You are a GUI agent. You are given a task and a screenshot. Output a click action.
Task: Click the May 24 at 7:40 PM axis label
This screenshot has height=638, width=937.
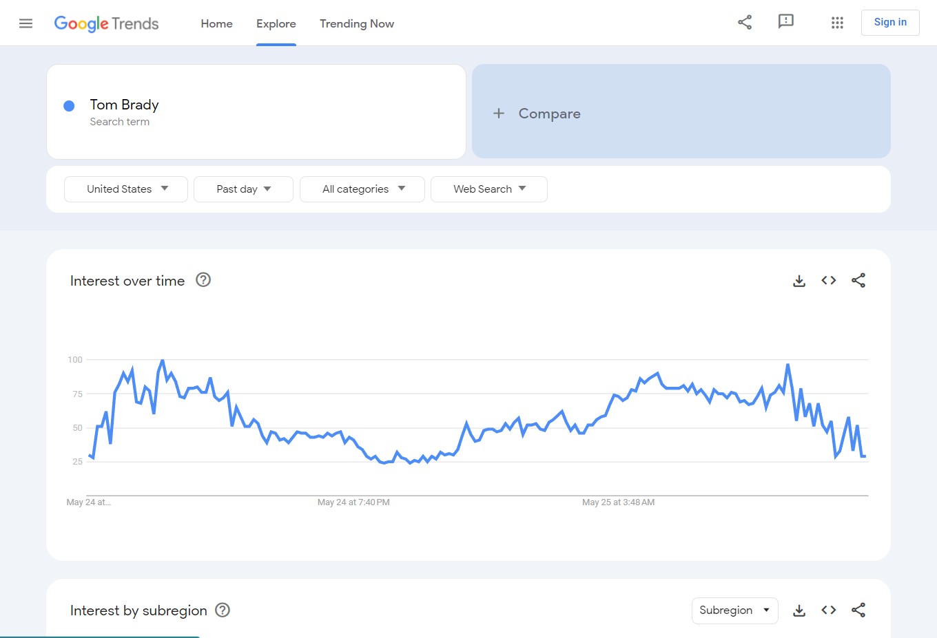coord(353,502)
